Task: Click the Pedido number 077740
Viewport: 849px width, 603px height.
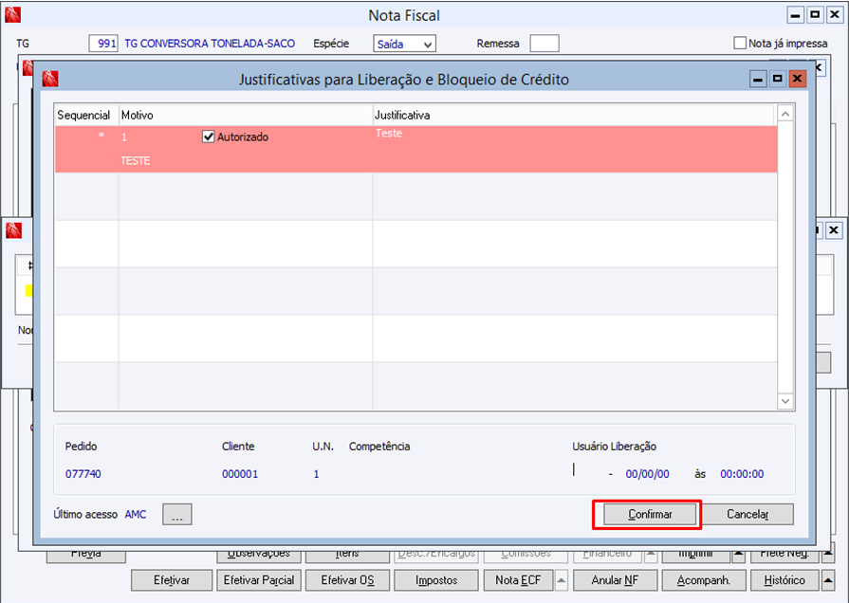Action: tap(83, 474)
